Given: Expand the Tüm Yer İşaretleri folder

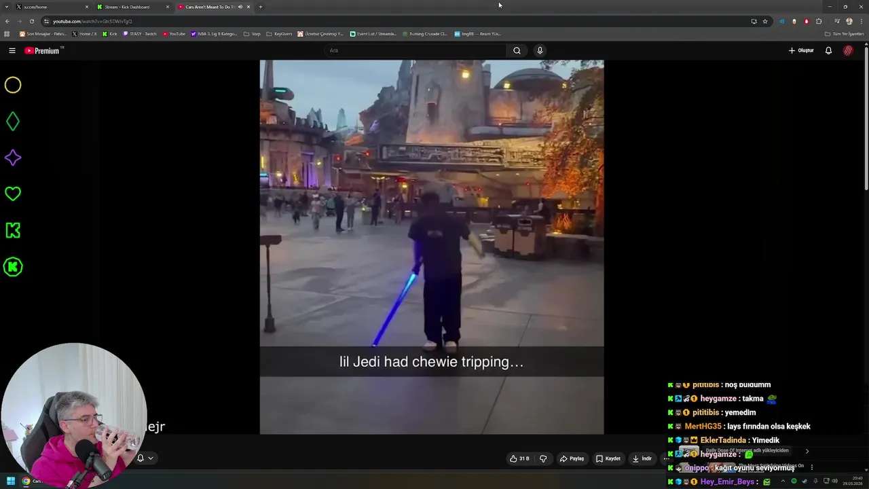Looking at the screenshot, I should tap(844, 34).
